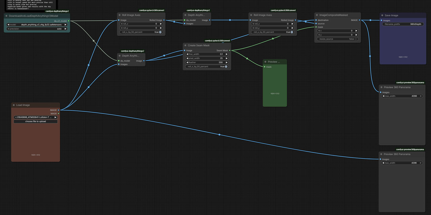Collapse the Load Image node using its title dot
431x215 pixels.
click(x=14, y=105)
